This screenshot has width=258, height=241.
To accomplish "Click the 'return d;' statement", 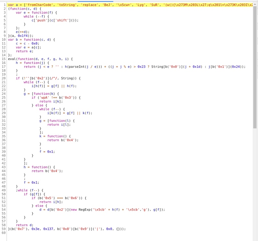I will coord(25,225).
